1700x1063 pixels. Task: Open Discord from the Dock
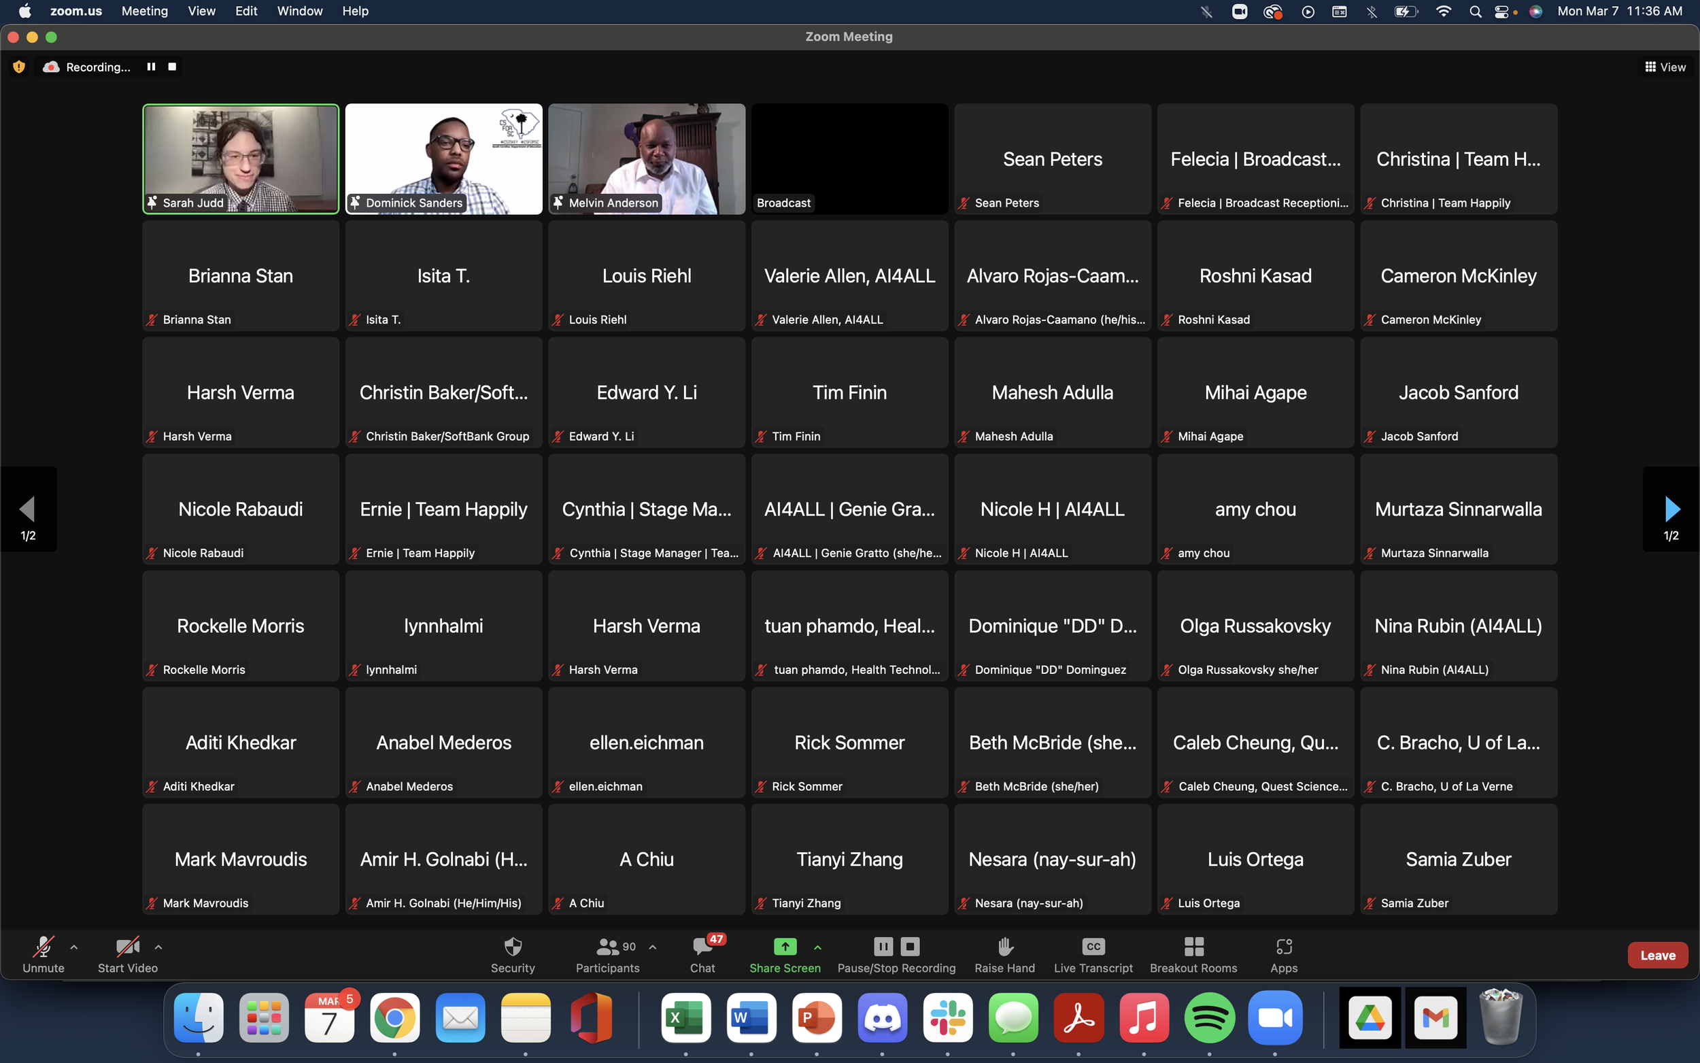[882, 1017]
